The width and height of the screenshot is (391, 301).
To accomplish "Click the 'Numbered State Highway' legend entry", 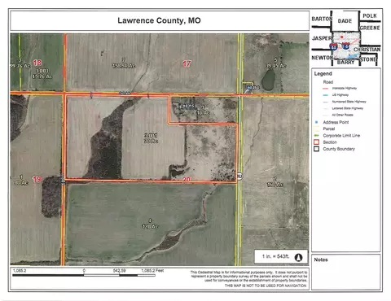I will point(349,102).
